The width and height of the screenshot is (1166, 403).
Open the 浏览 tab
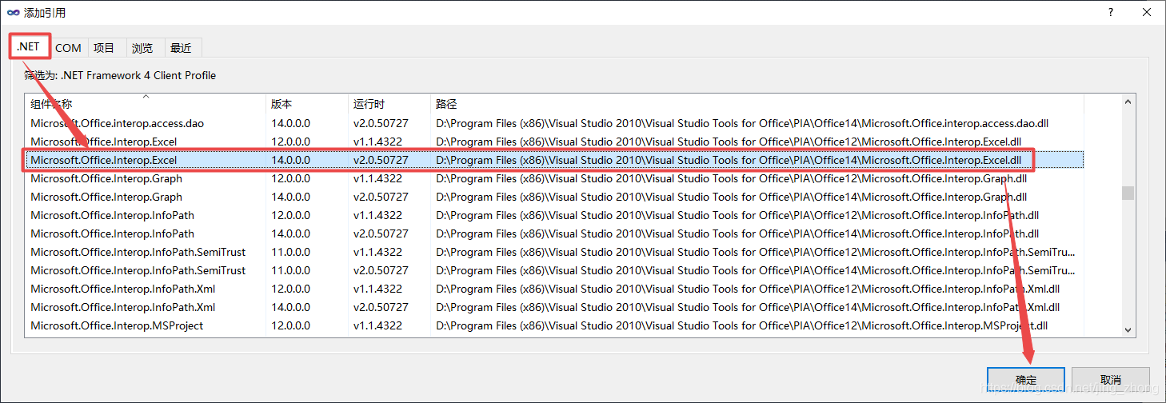[x=142, y=48]
